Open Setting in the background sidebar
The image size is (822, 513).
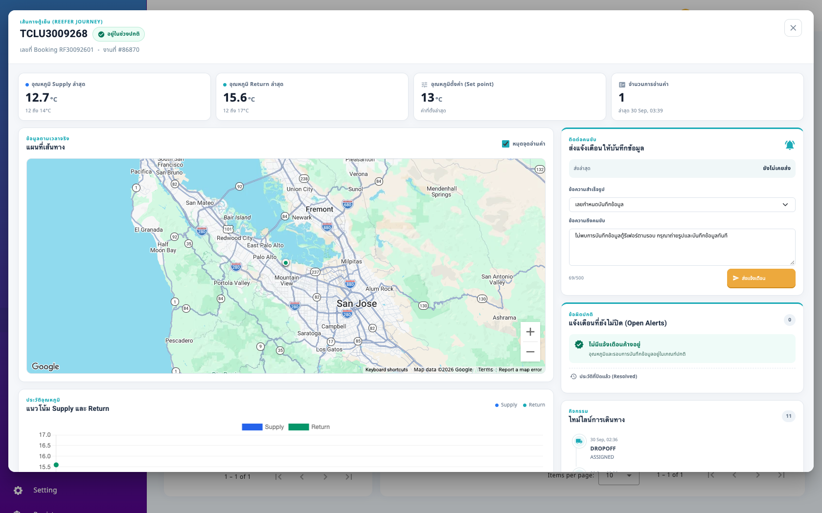tap(45, 490)
